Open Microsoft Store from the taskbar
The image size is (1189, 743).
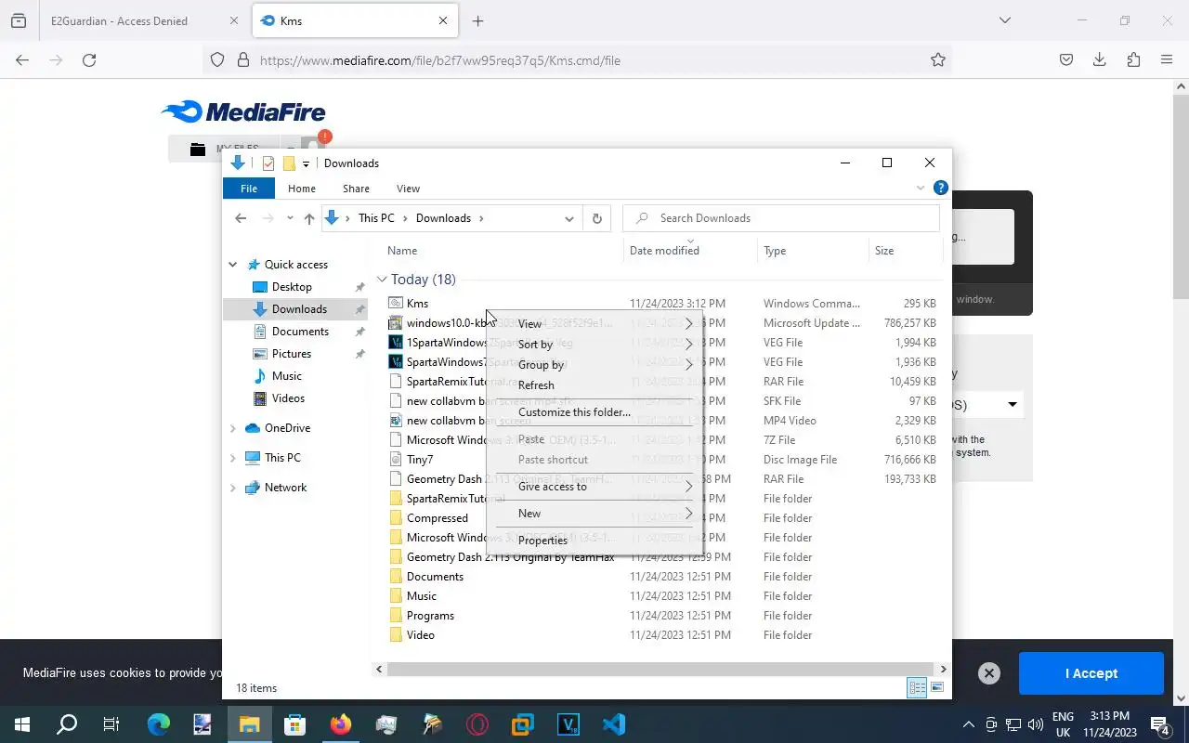pos(295,723)
